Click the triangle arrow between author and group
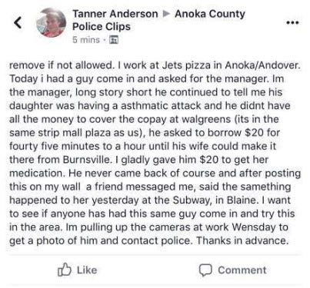The height and width of the screenshot is (288, 310). tap(167, 14)
